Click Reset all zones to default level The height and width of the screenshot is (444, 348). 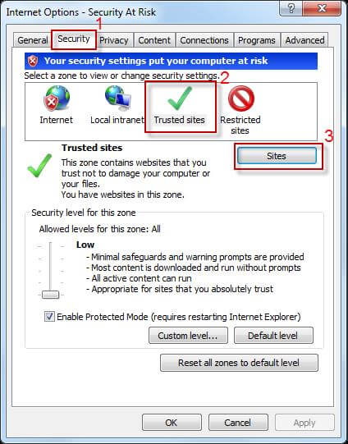[239, 363]
